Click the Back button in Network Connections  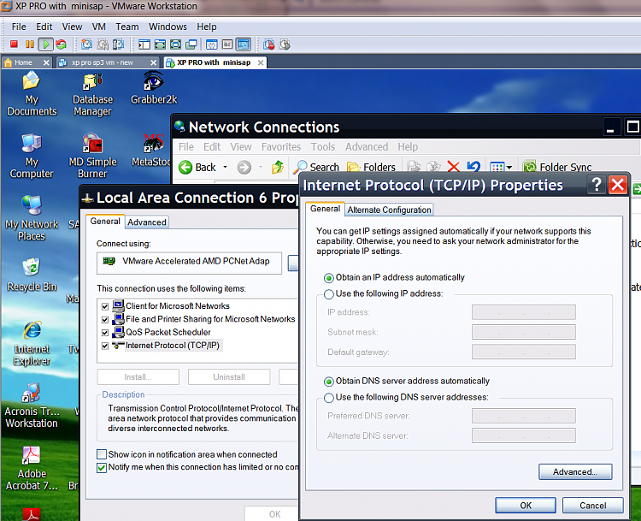coord(198,167)
